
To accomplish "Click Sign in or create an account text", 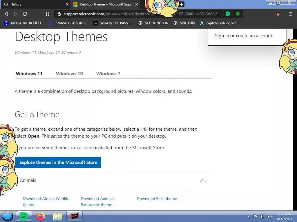I will point(244,36).
